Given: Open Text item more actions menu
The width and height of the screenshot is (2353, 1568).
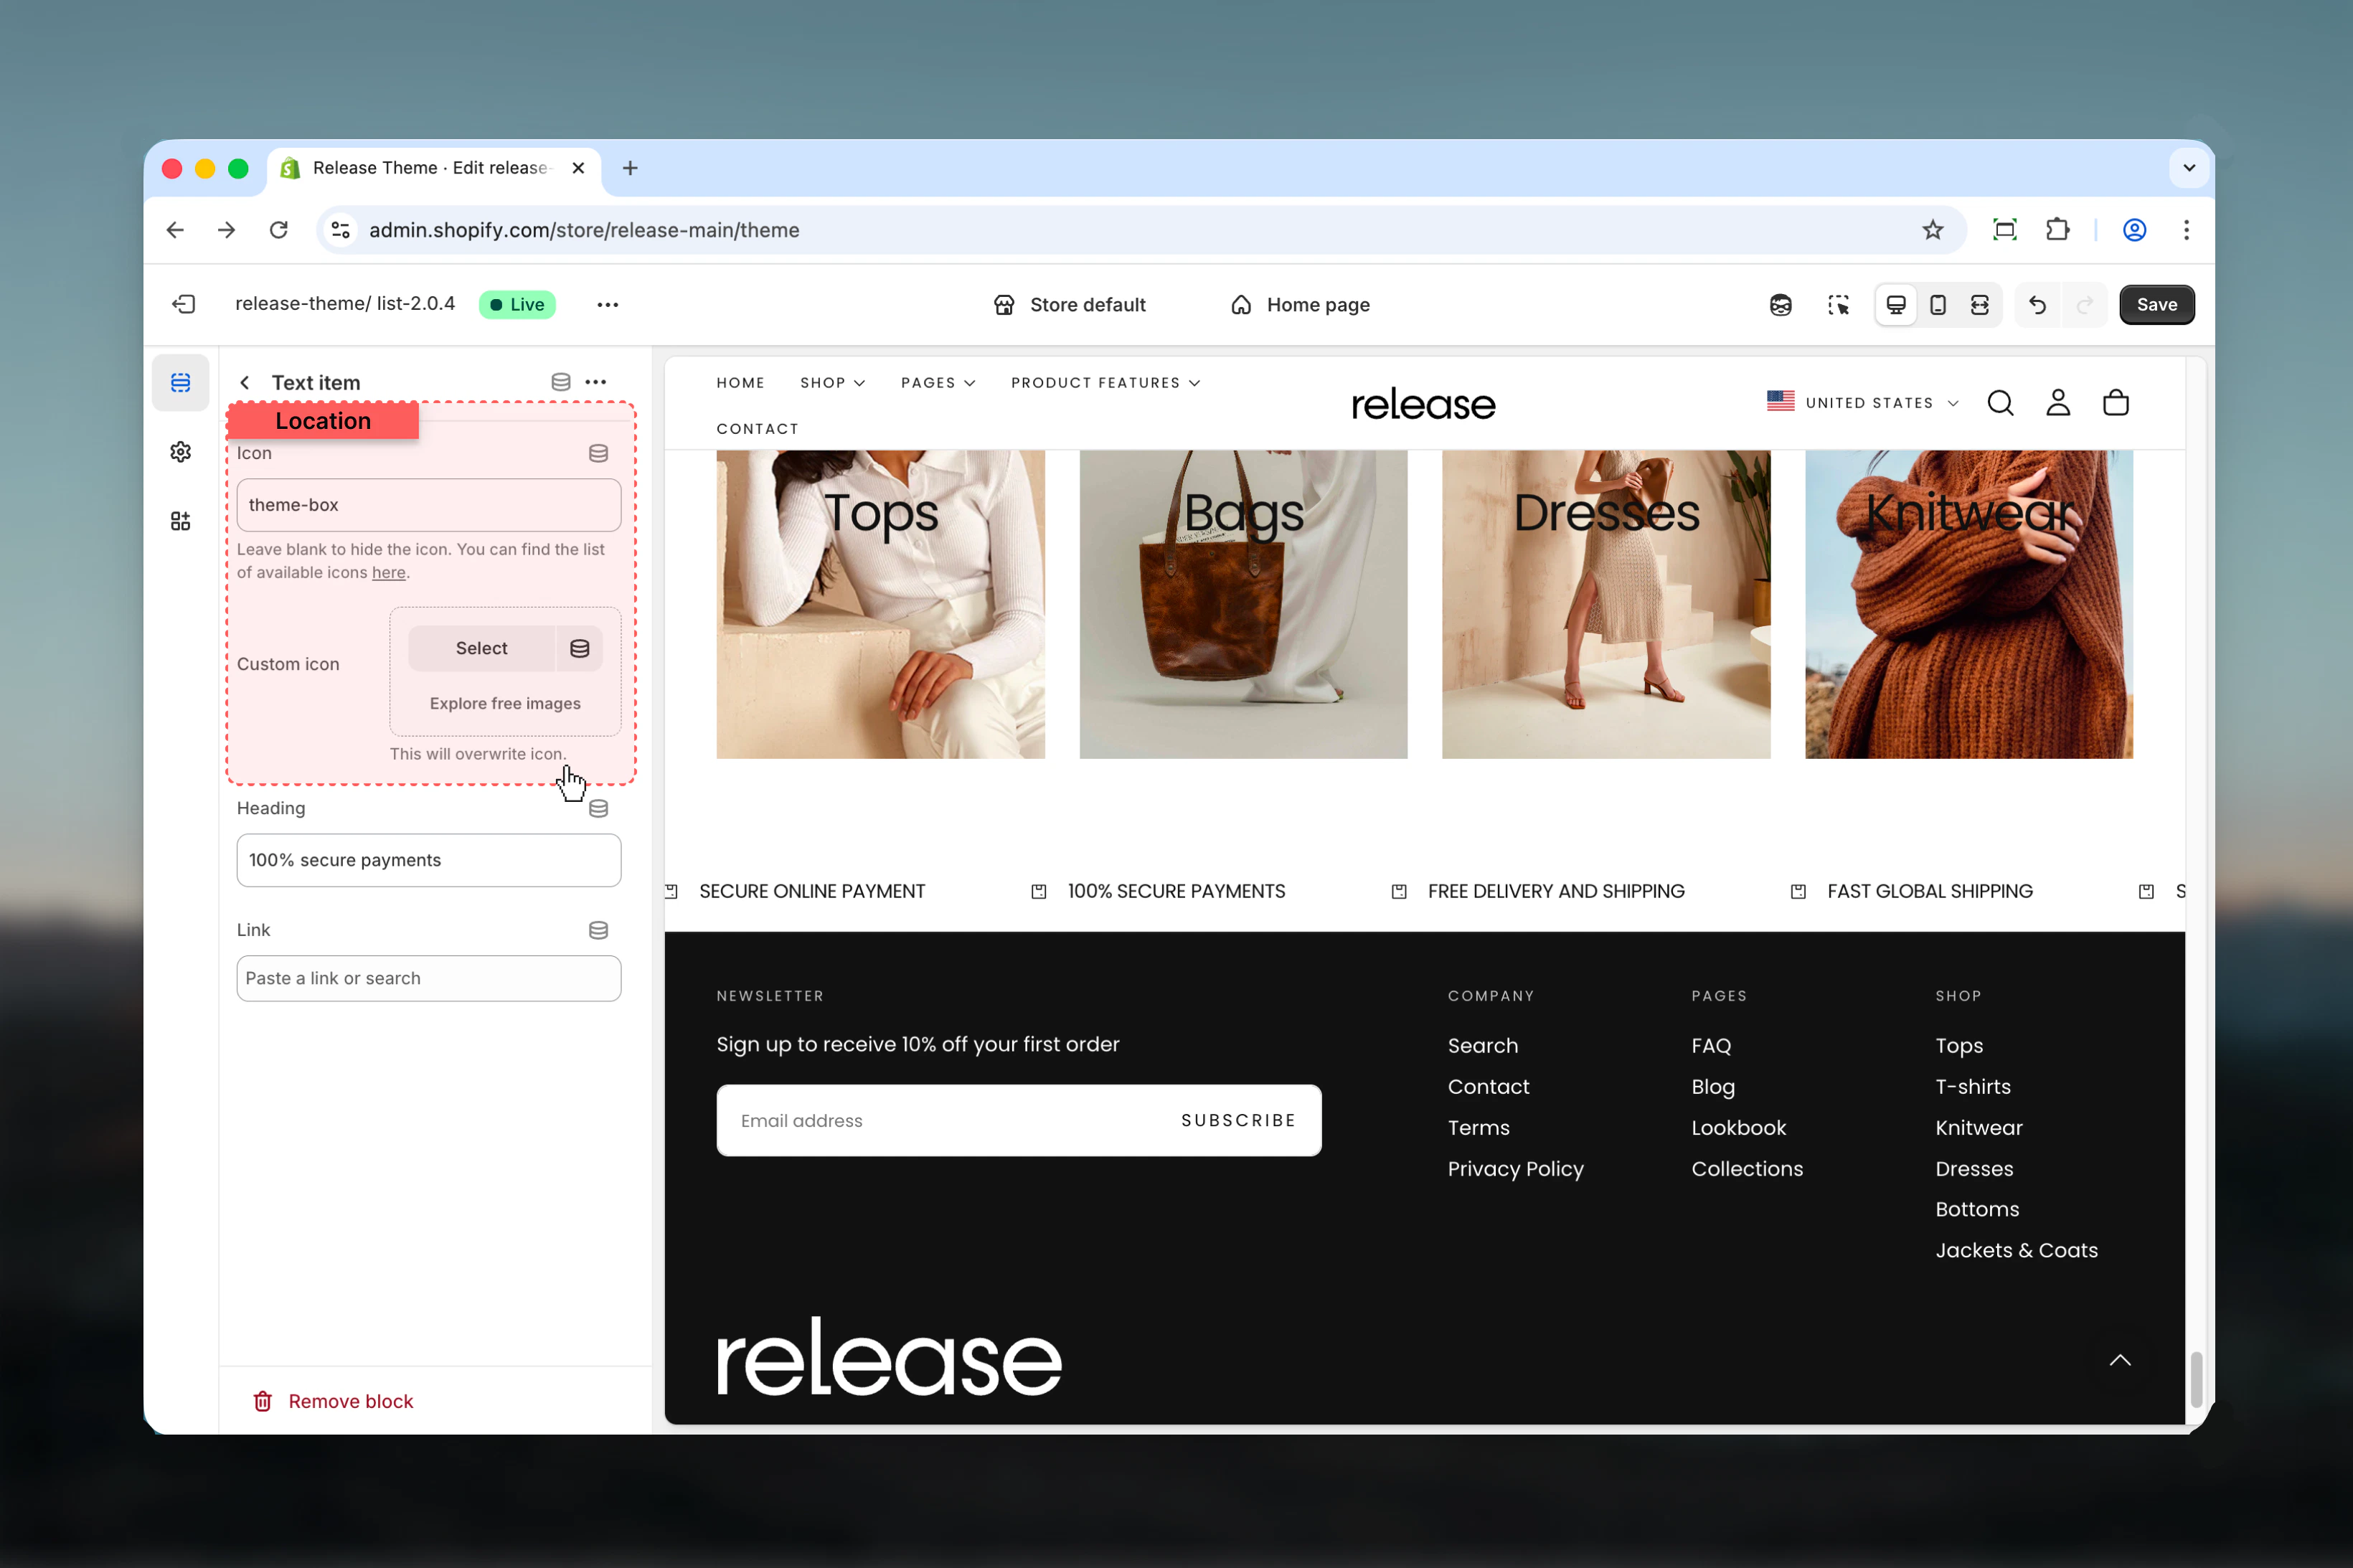Looking at the screenshot, I should [x=596, y=382].
